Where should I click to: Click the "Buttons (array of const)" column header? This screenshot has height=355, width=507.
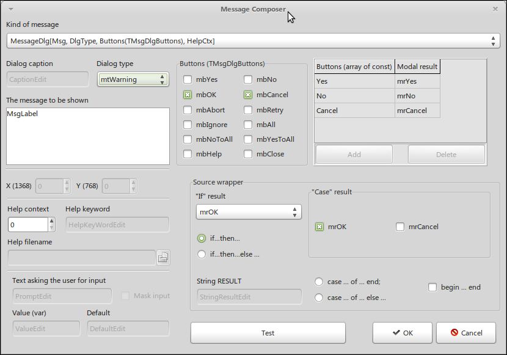354,67
